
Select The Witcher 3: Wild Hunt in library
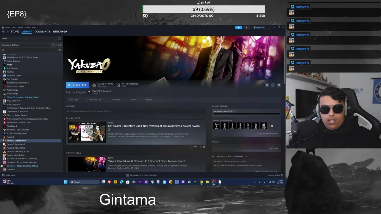coord(17,112)
